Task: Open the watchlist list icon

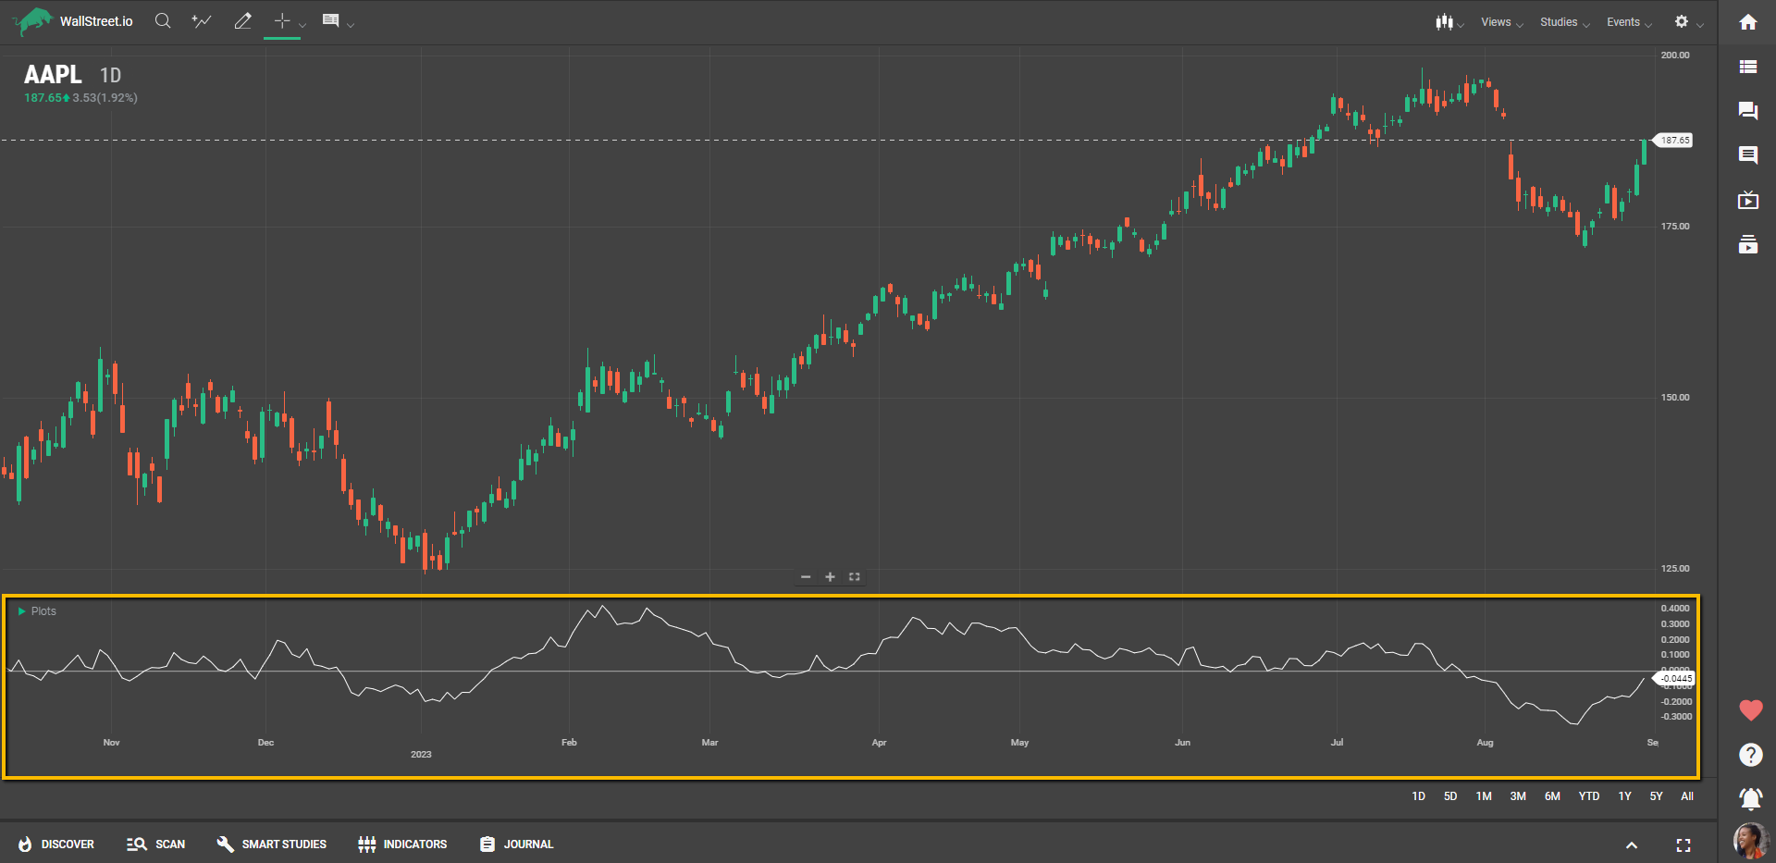Action: tap(1747, 67)
